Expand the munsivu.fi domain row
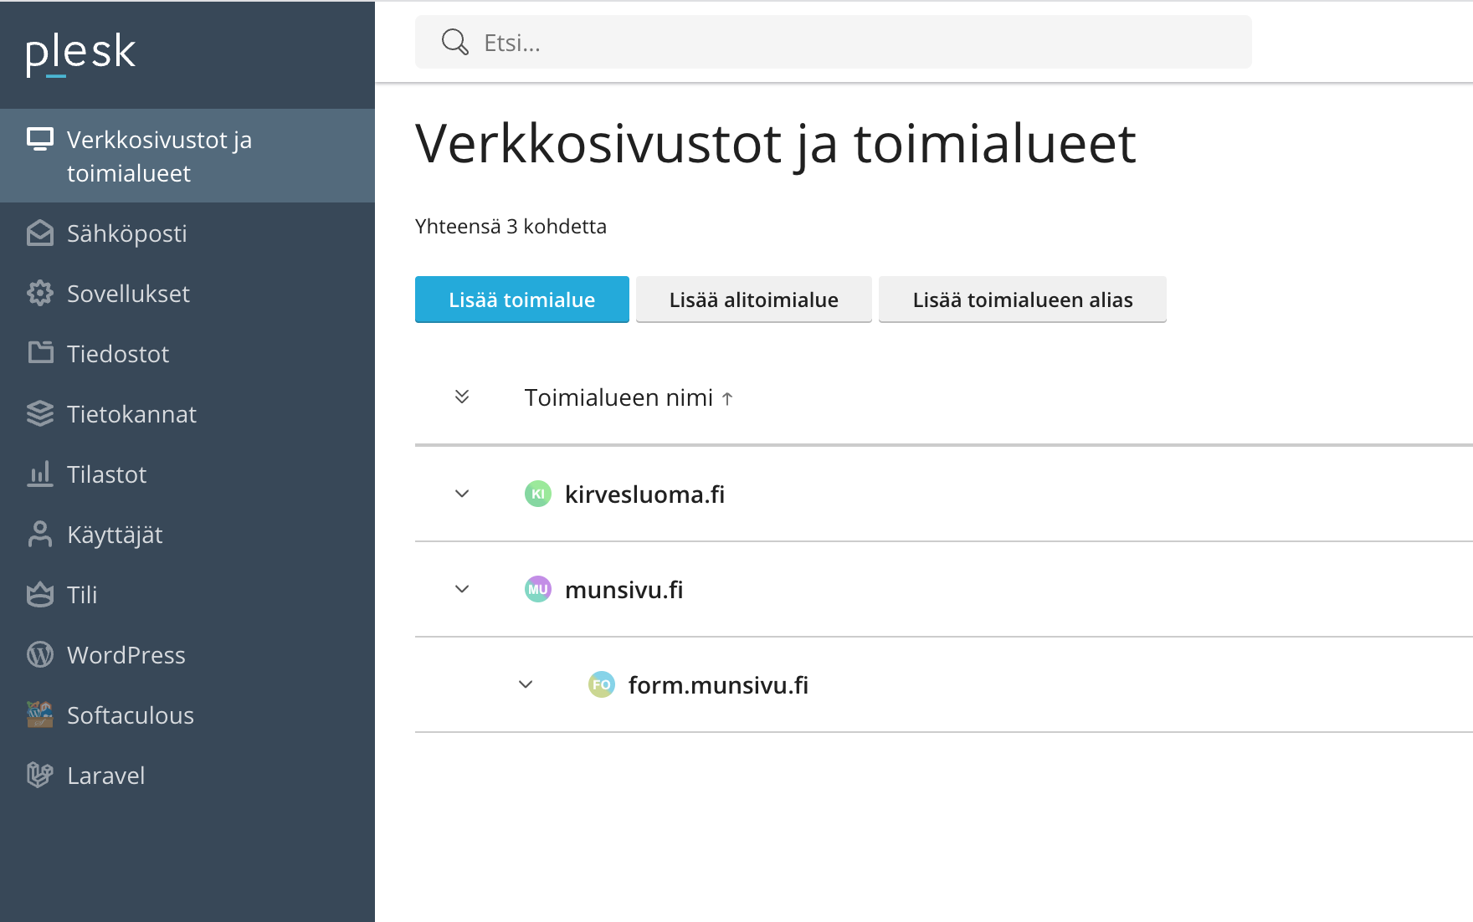The image size is (1473, 922). click(x=461, y=589)
